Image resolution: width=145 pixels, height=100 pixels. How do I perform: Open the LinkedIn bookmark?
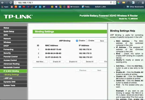point(40,7)
